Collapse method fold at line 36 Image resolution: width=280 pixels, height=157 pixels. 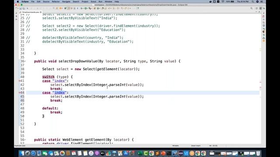coord(25,61)
